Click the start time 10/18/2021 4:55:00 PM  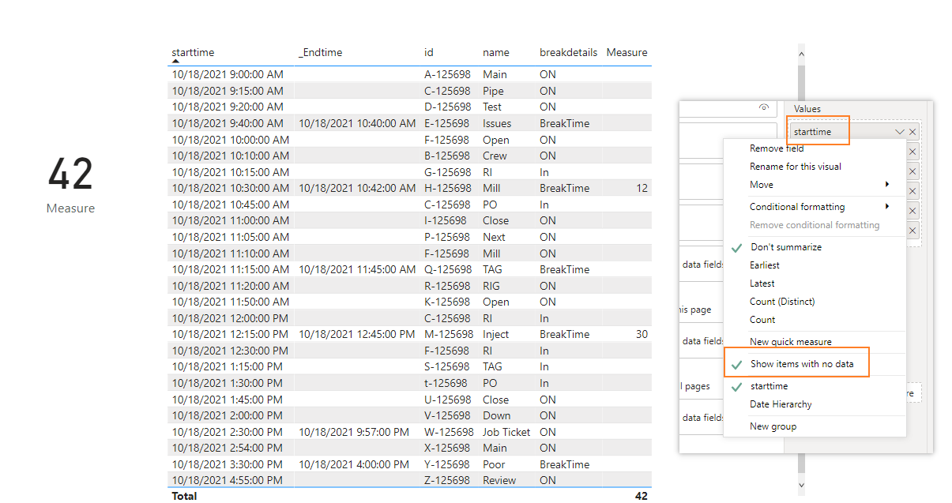(x=228, y=480)
